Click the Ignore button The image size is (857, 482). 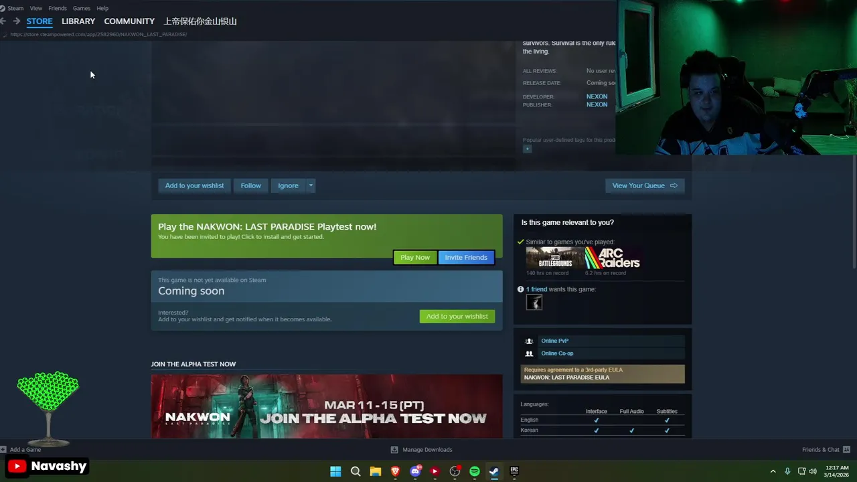pyautogui.click(x=288, y=185)
